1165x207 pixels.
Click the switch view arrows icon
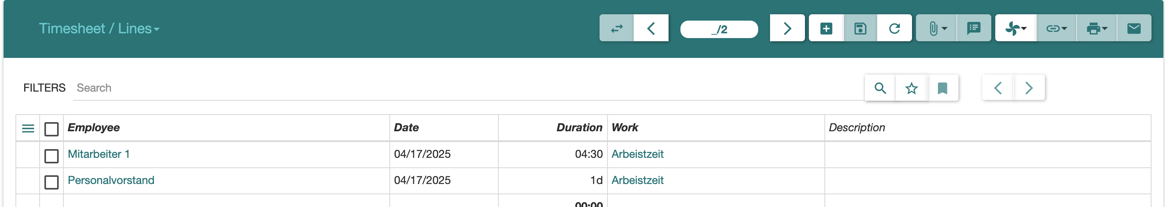pos(617,29)
